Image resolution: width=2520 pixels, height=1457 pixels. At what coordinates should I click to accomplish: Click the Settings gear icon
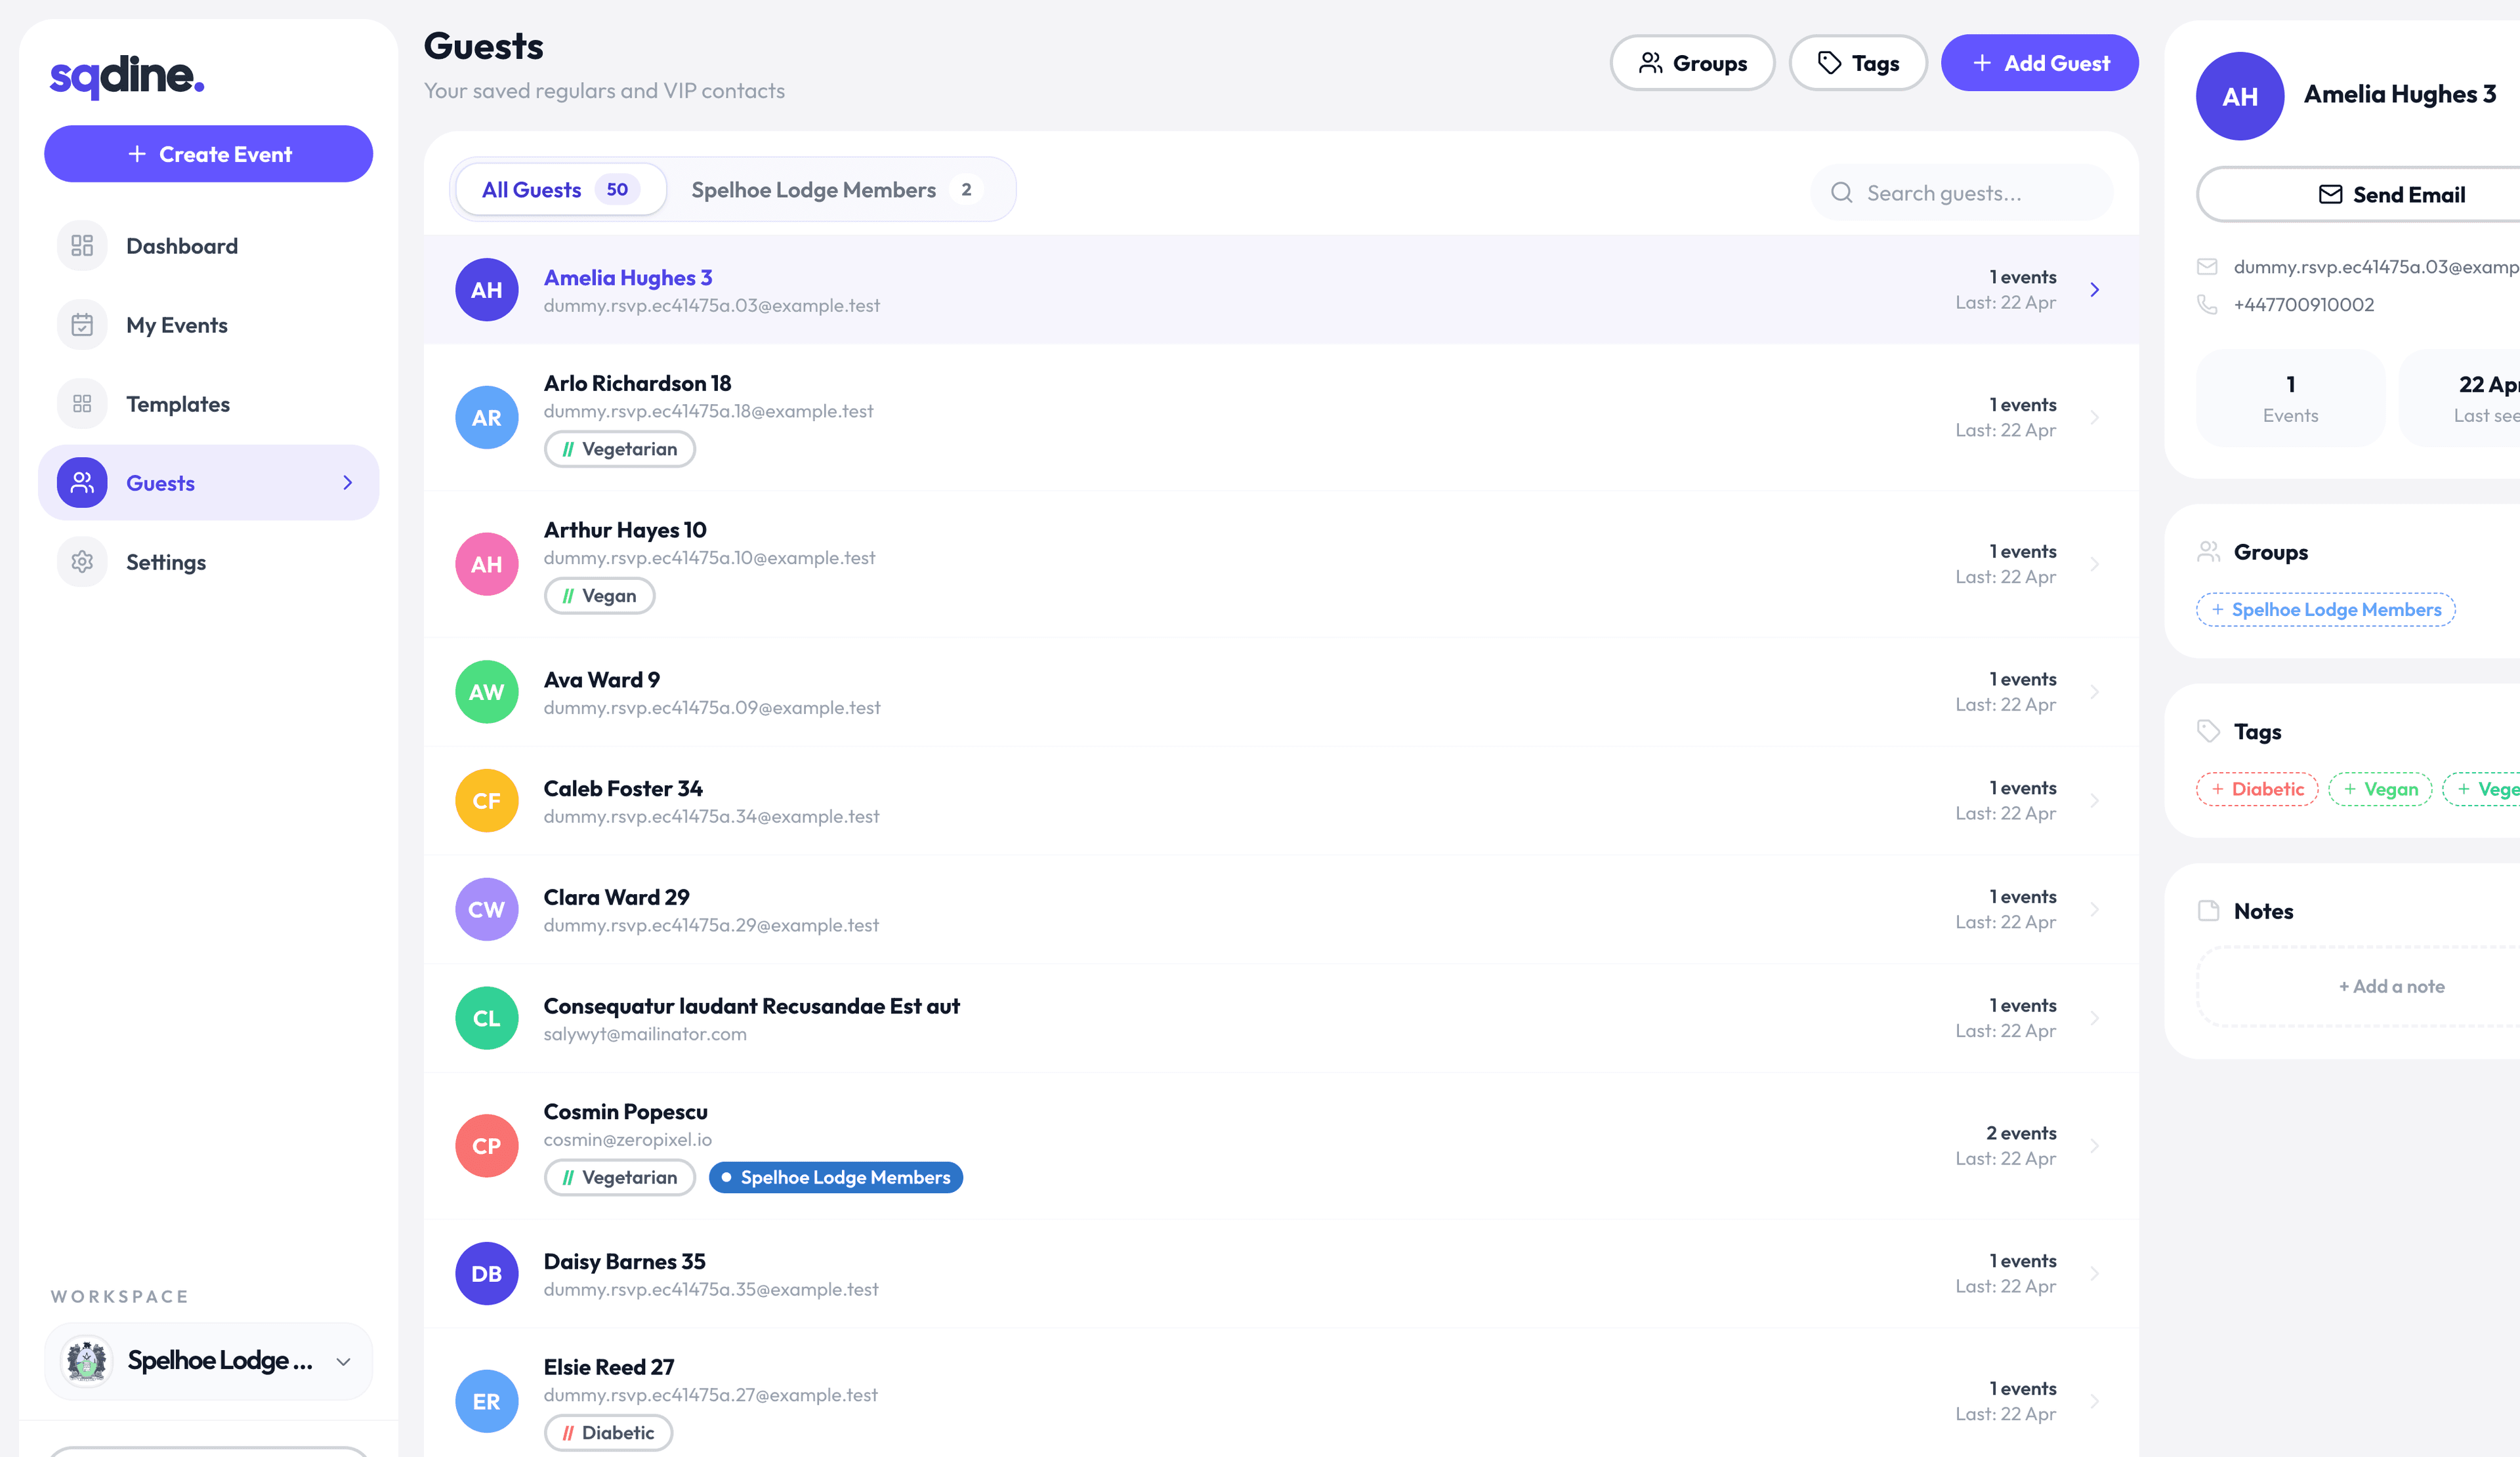[x=82, y=562]
